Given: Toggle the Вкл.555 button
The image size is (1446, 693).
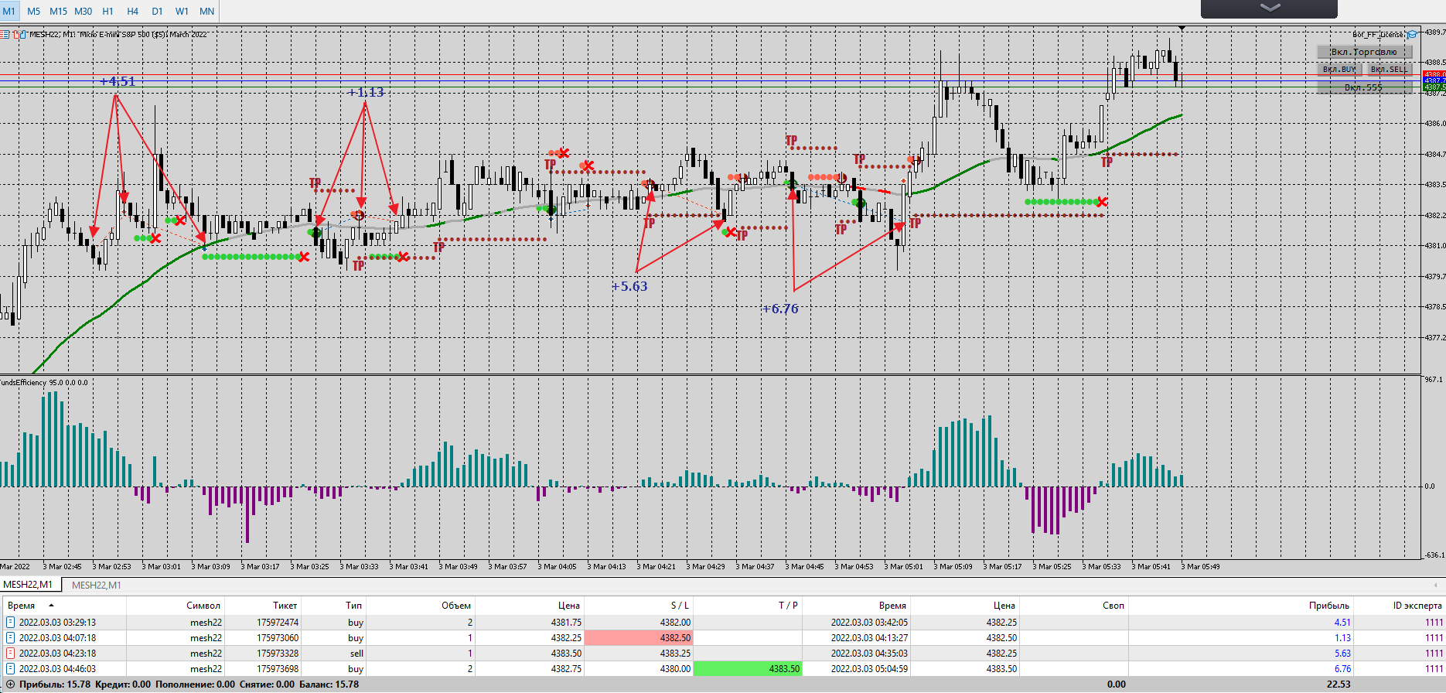Looking at the screenshot, I should click(x=1364, y=87).
